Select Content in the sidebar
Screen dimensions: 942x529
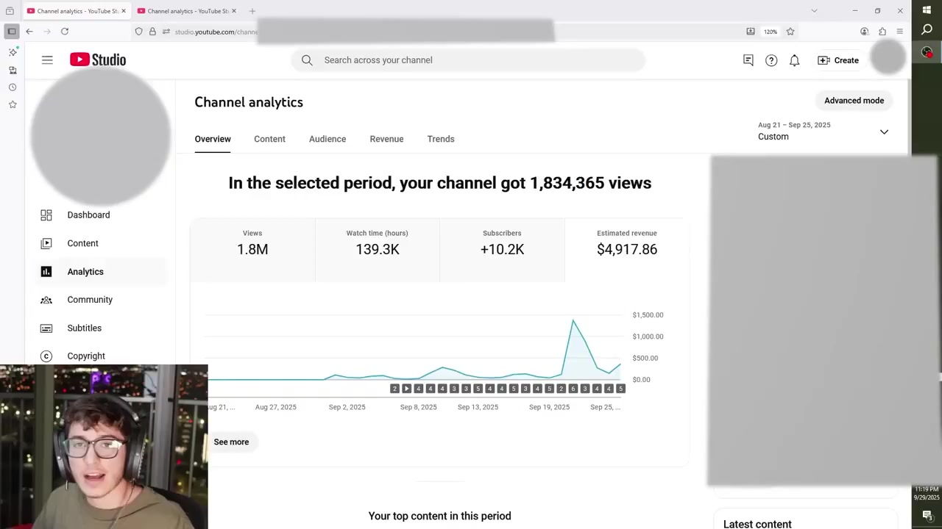point(82,243)
